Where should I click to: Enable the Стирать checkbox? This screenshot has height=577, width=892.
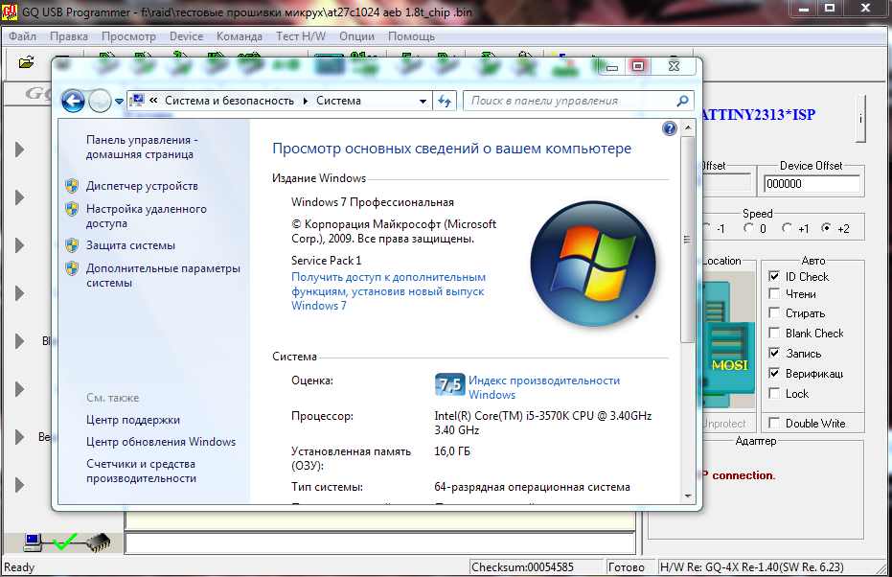(774, 313)
